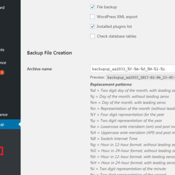
Task: Click the archive name preview filename
Action: 140,77
